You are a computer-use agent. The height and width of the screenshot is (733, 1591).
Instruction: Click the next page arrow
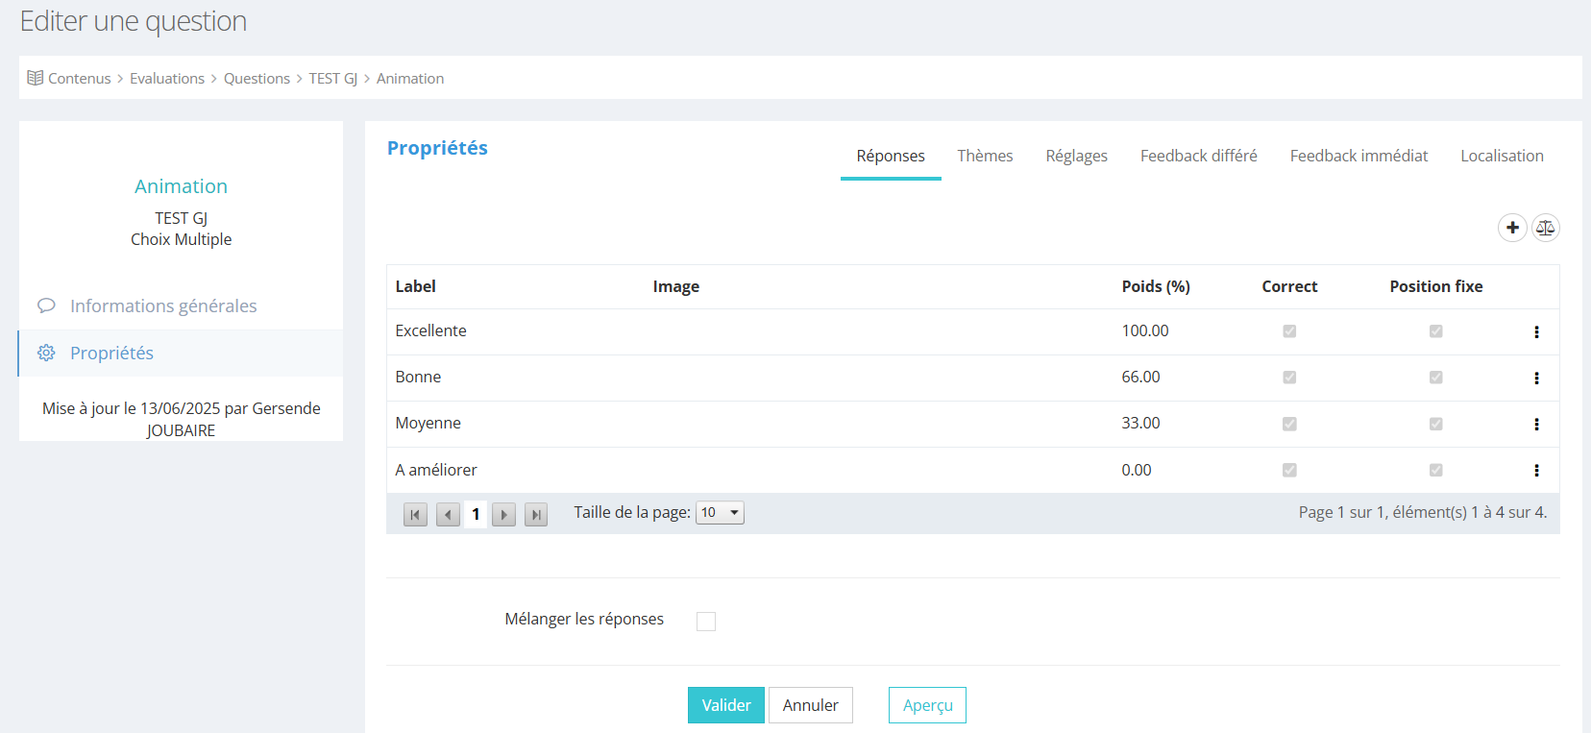(503, 515)
